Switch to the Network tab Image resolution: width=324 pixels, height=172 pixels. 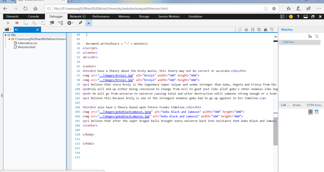tap(75, 17)
